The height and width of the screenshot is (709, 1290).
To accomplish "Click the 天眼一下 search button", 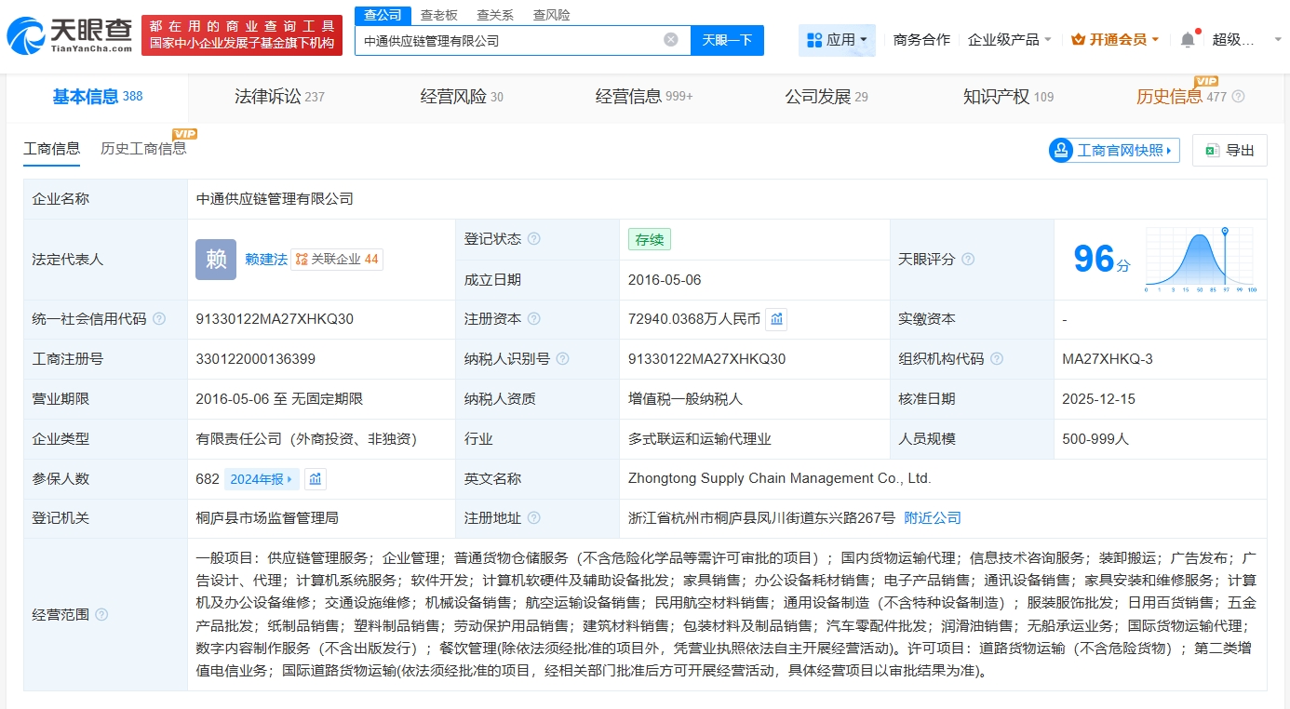I will (727, 40).
